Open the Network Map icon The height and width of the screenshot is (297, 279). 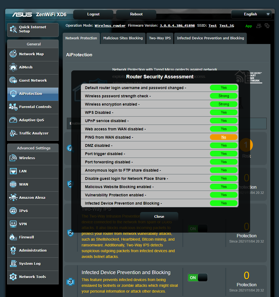[13, 54]
